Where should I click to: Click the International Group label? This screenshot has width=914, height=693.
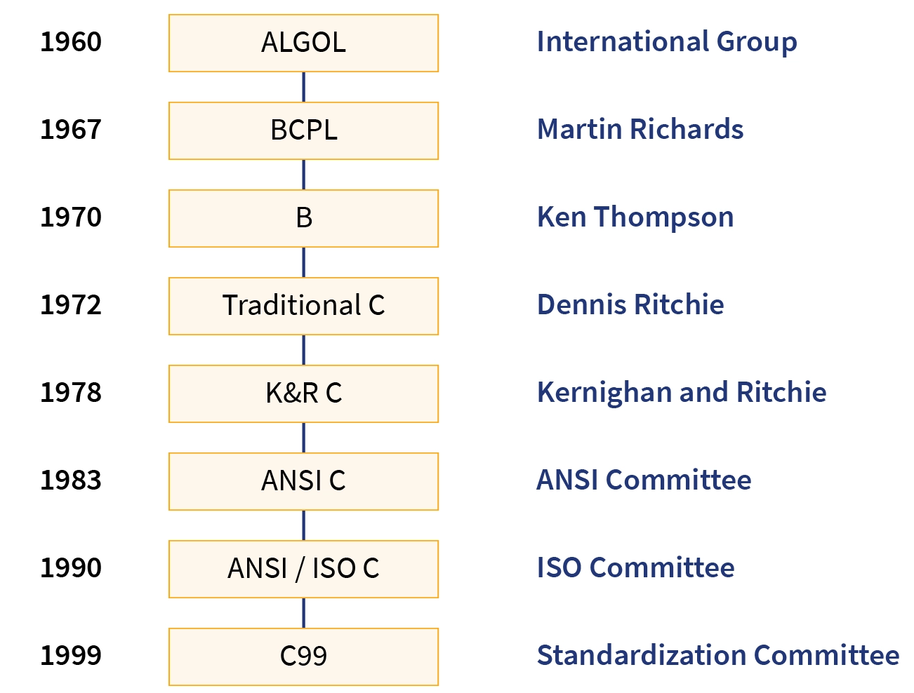click(667, 42)
